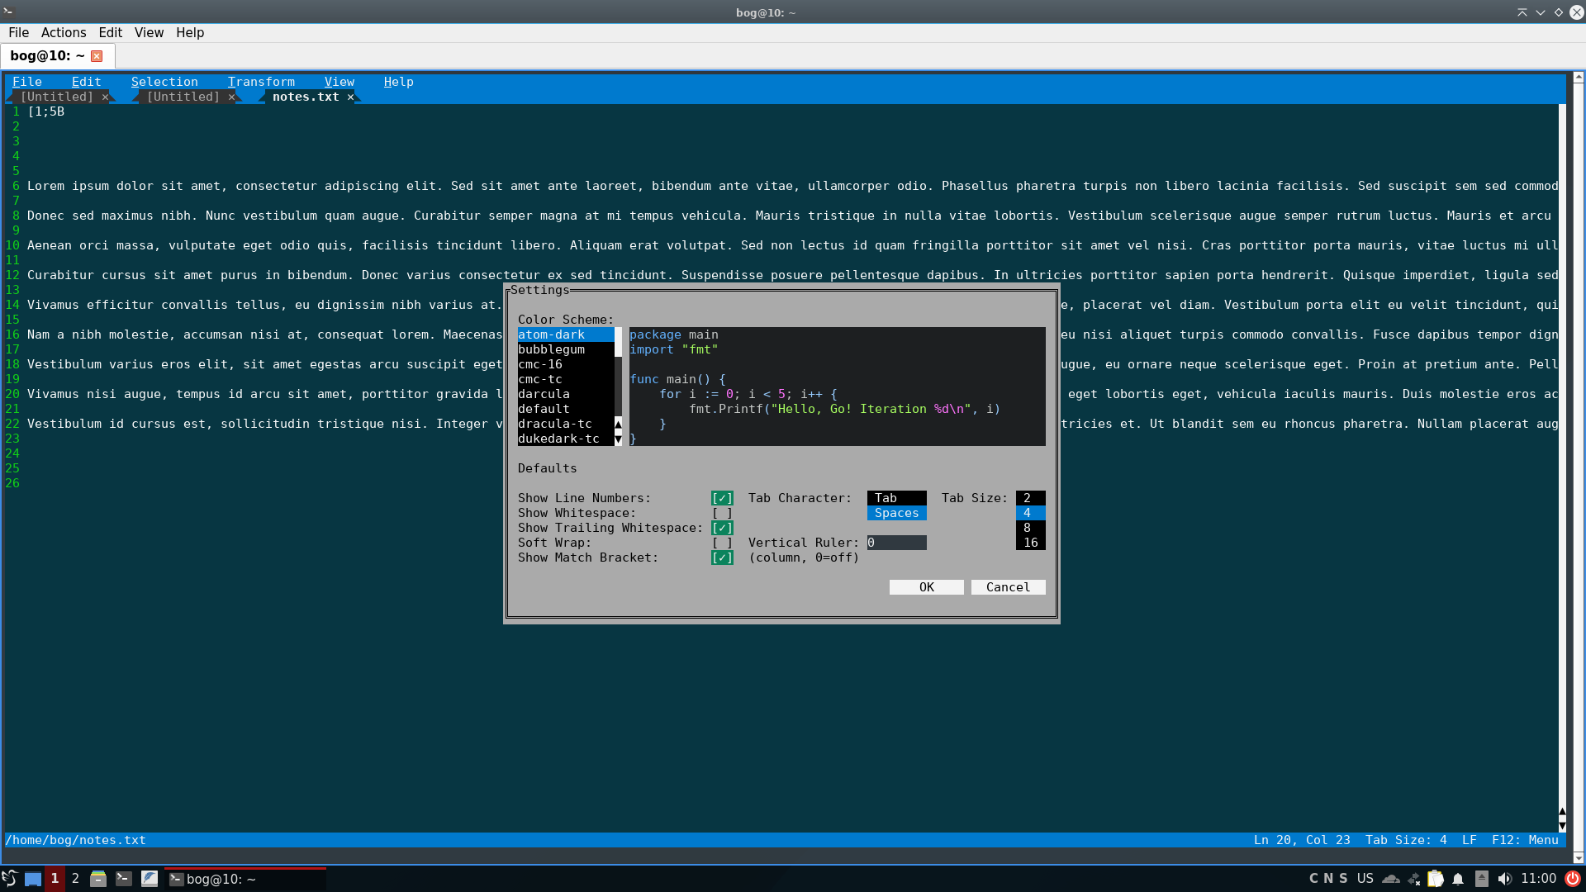Set tab size to 16
1586x892 pixels.
(x=1030, y=543)
